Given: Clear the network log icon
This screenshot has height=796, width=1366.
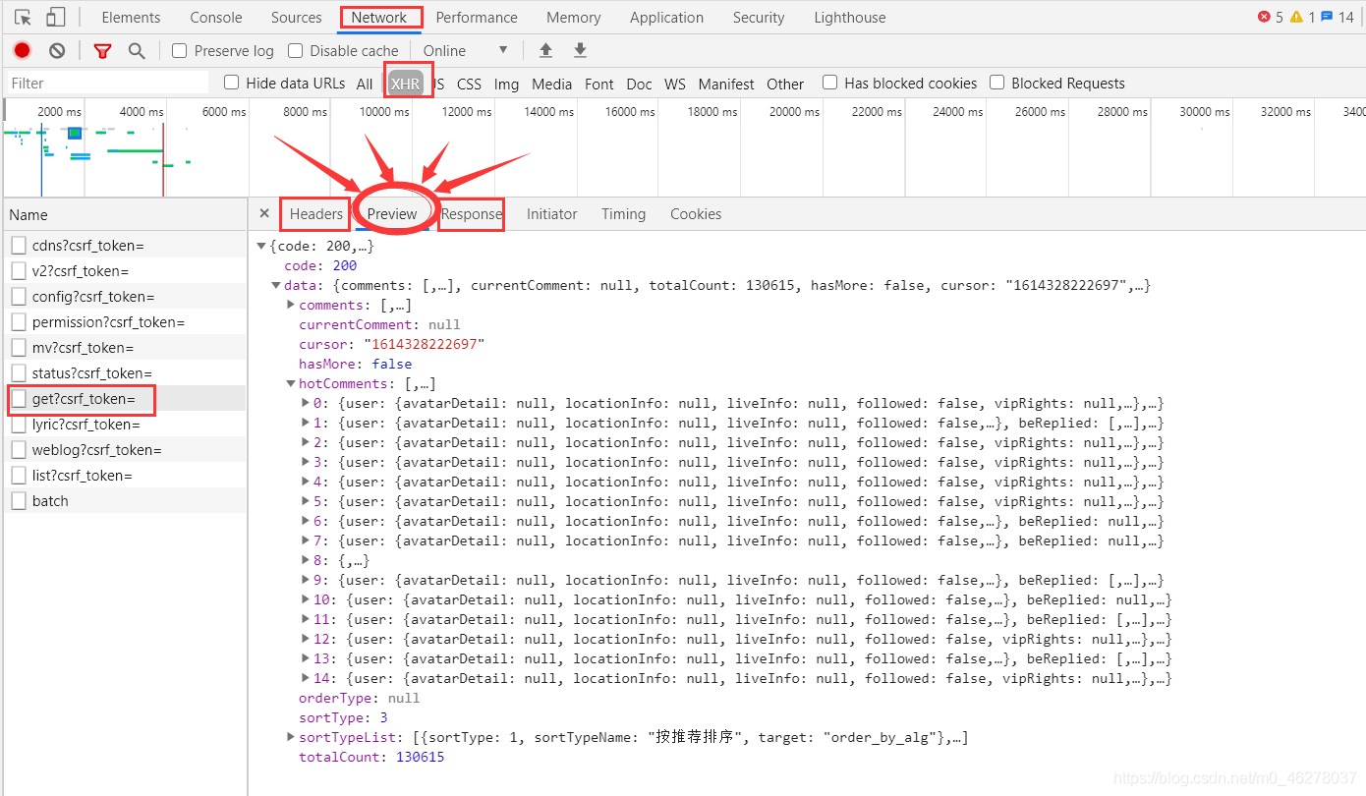Looking at the screenshot, I should 57,50.
